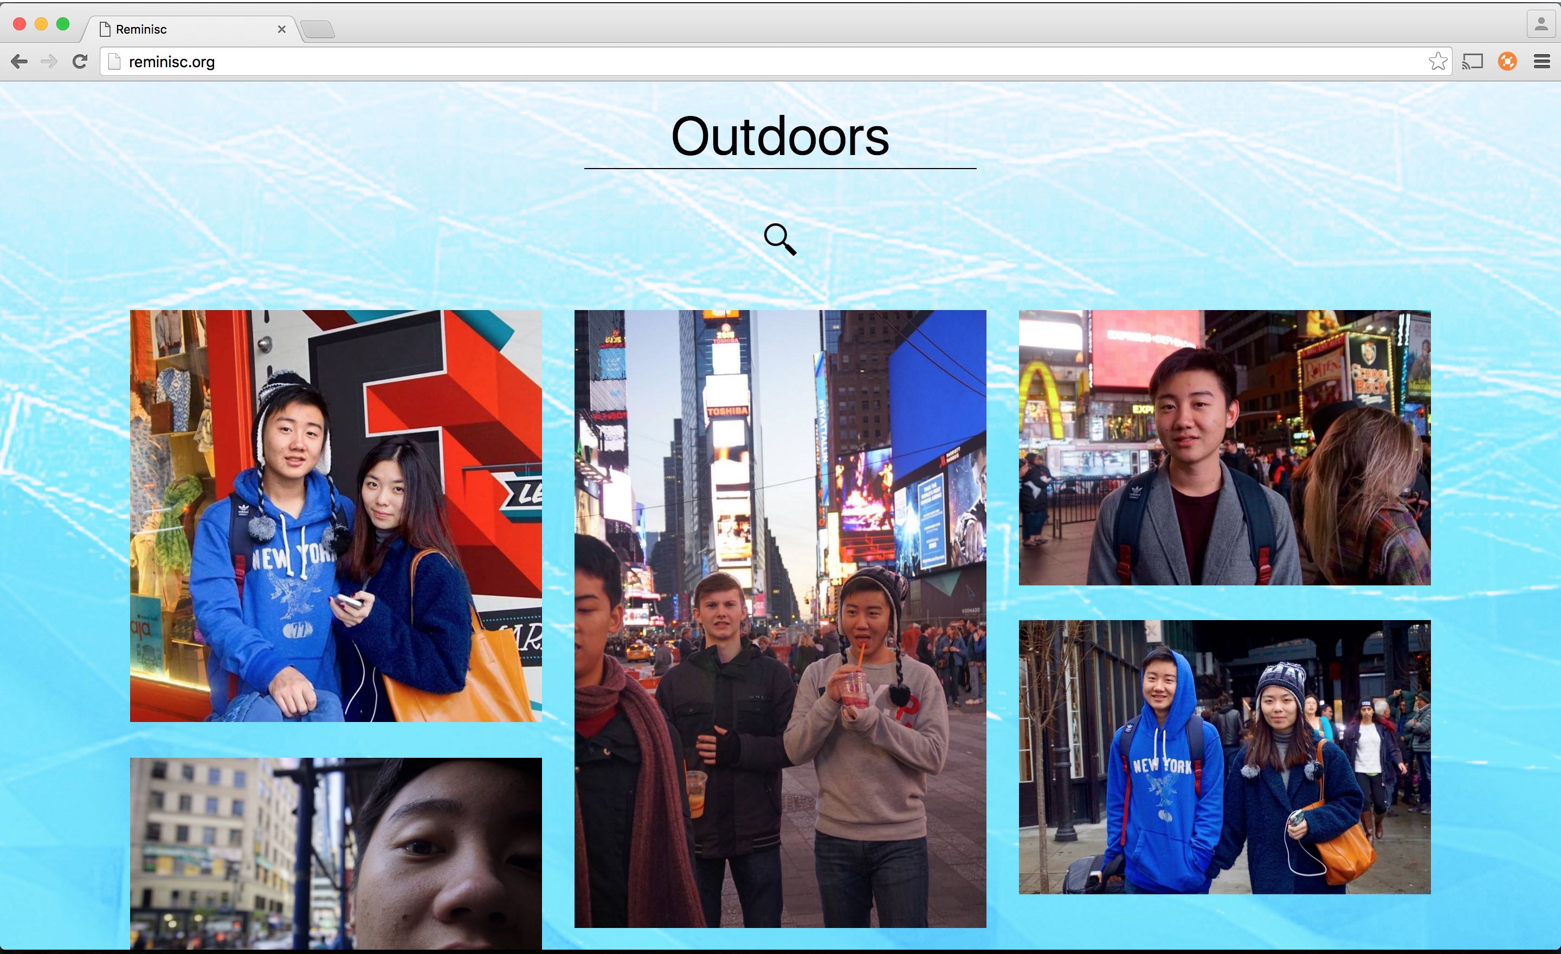Reload the page with refresh icon

click(x=80, y=61)
